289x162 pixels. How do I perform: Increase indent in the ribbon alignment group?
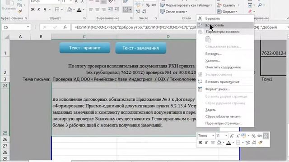click(x=117, y=9)
